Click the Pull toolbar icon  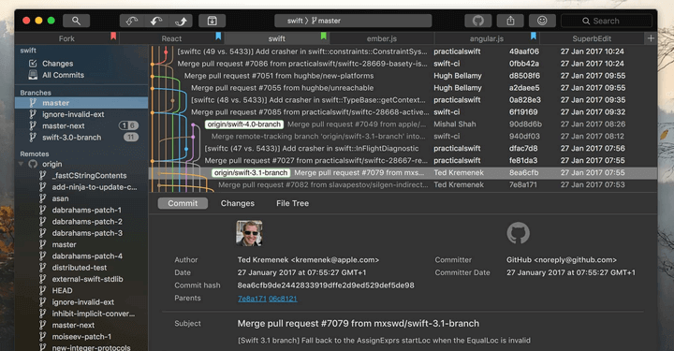156,21
